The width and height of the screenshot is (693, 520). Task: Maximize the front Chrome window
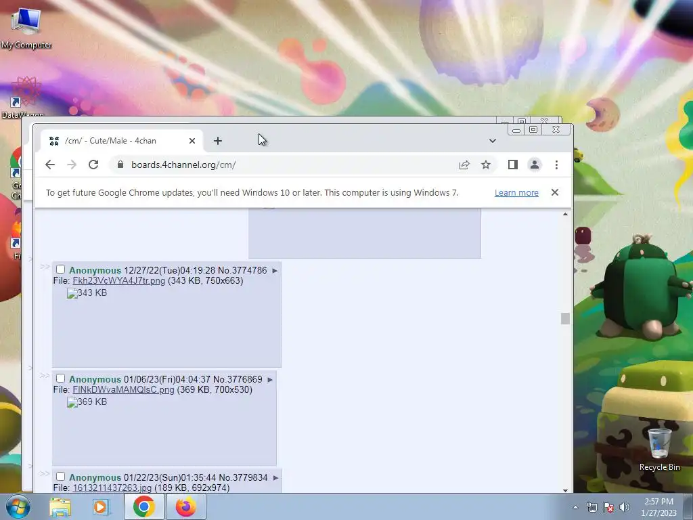pyautogui.click(x=533, y=129)
